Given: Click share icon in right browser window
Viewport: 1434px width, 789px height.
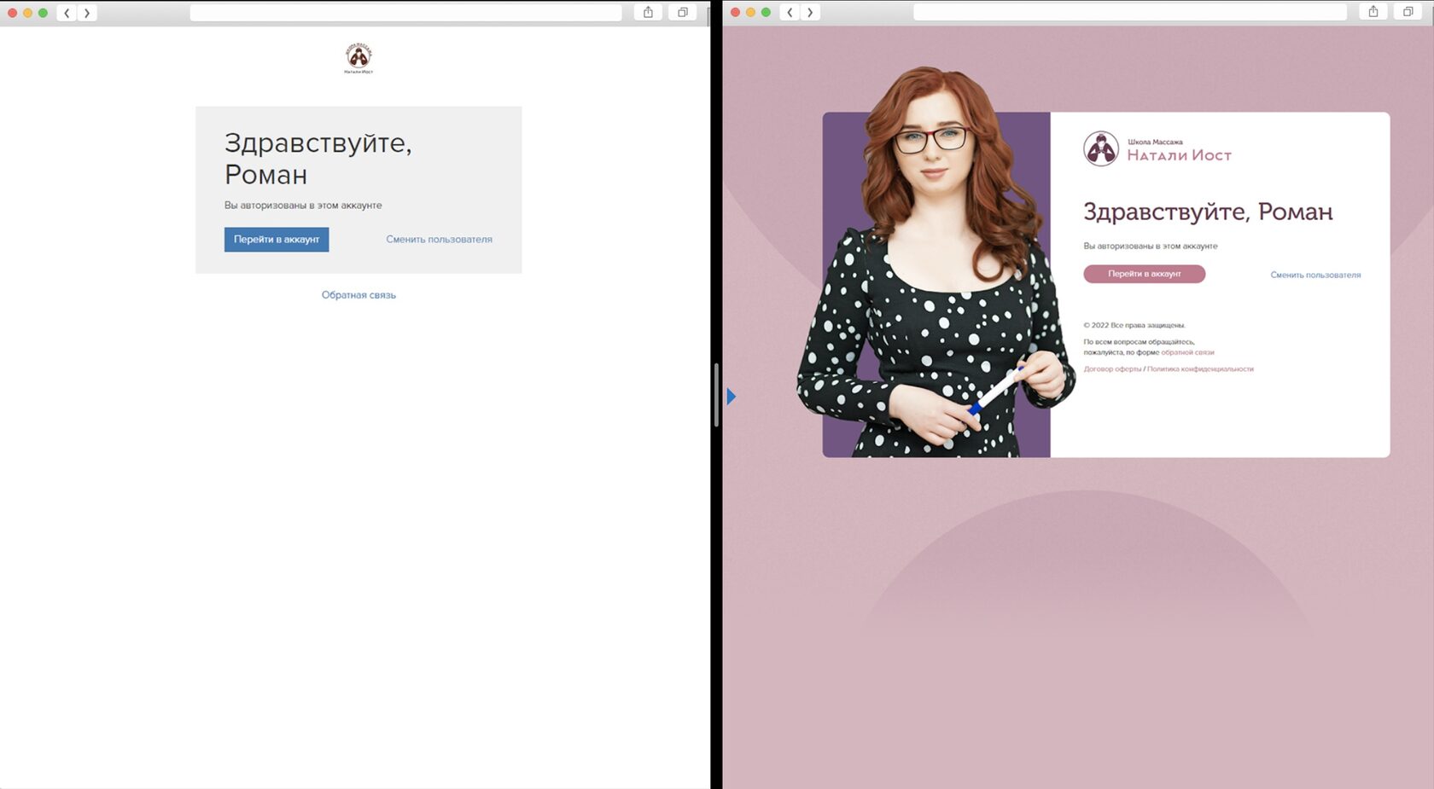Looking at the screenshot, I should 1373,12.
